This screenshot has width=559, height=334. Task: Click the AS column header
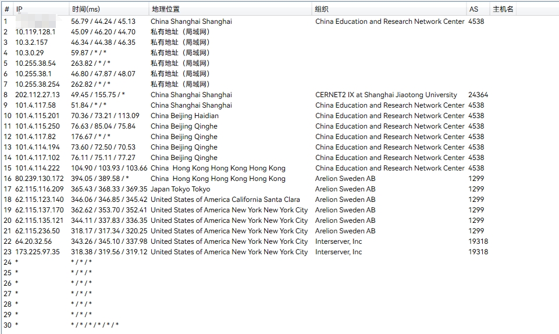click(x=473, y=9)
